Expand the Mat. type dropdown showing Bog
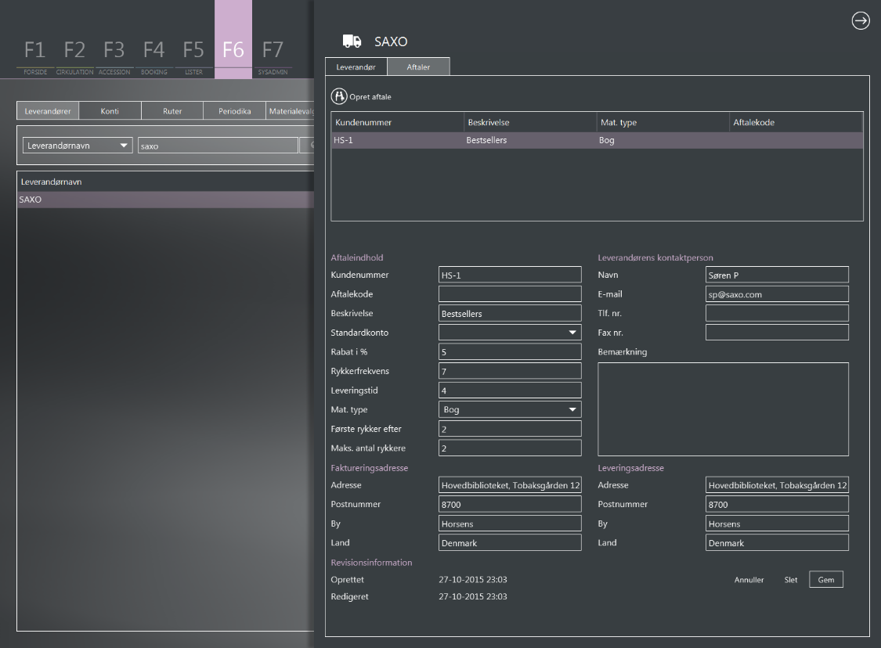Viewport: 881px width, 648px height. (510, 409)
